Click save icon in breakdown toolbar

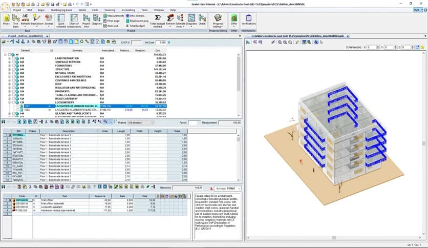pos(4,187)
